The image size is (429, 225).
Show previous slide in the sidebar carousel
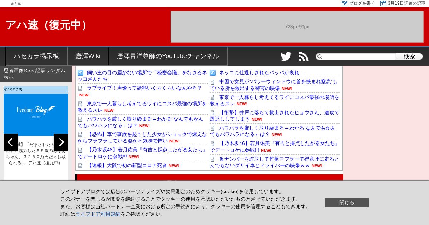tap(11, 142)
